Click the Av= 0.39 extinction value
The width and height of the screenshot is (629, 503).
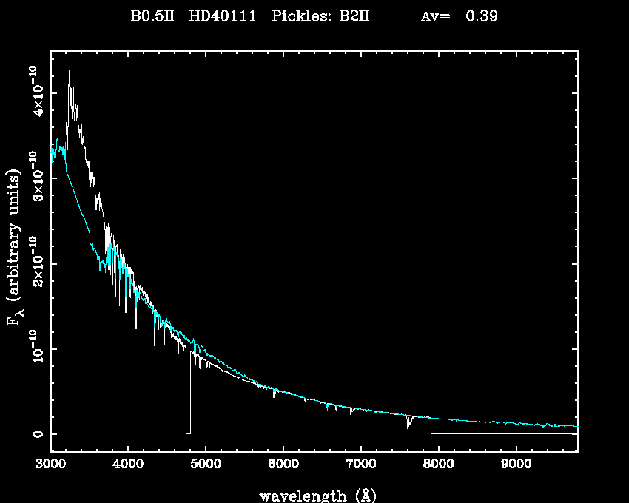(459, 17)
